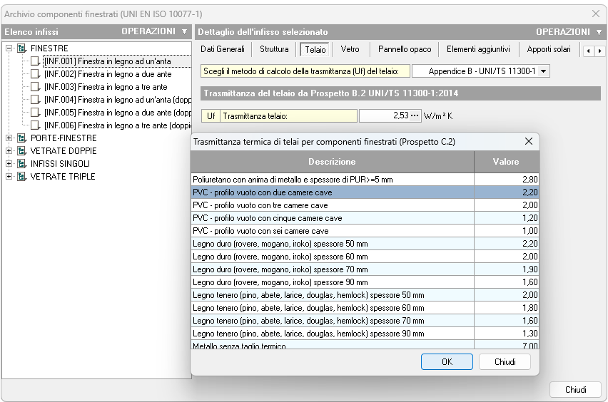Select row PVC profilo vuoto con tre camere
The height and width of the screenshot is (402, 608).
[332, 205]
